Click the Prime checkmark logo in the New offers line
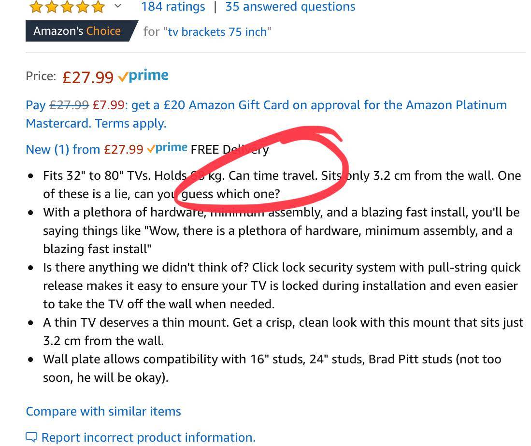This screenshot has height=446, width=531. [167, 148]
